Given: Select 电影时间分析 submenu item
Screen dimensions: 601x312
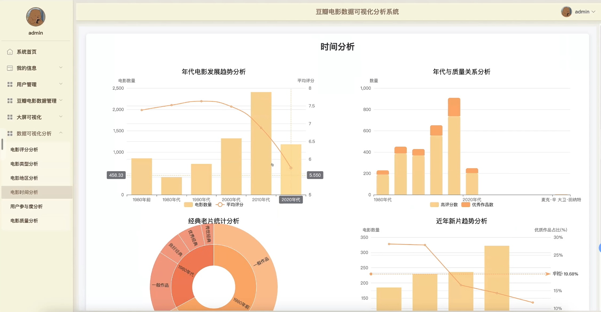Looking at the screenshot, I should click(x=36, y=192).
